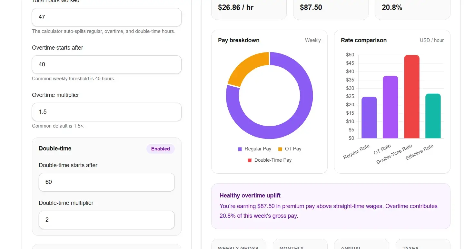Select the Double-time multiplier input
Viewport: 475px width, 249px height.
(x=106, y=220)
